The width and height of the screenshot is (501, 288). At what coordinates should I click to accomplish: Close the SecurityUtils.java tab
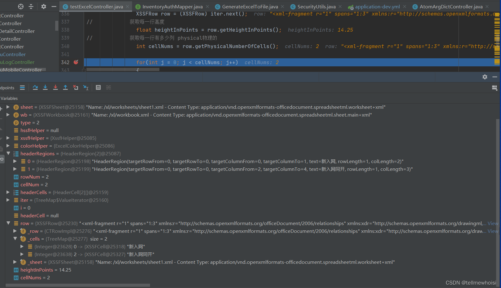[340, 7]
